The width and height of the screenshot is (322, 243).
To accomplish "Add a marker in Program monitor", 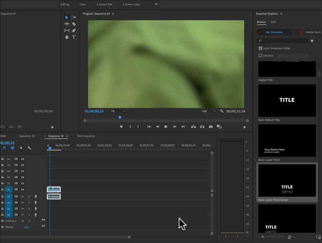I will [121, 127].
